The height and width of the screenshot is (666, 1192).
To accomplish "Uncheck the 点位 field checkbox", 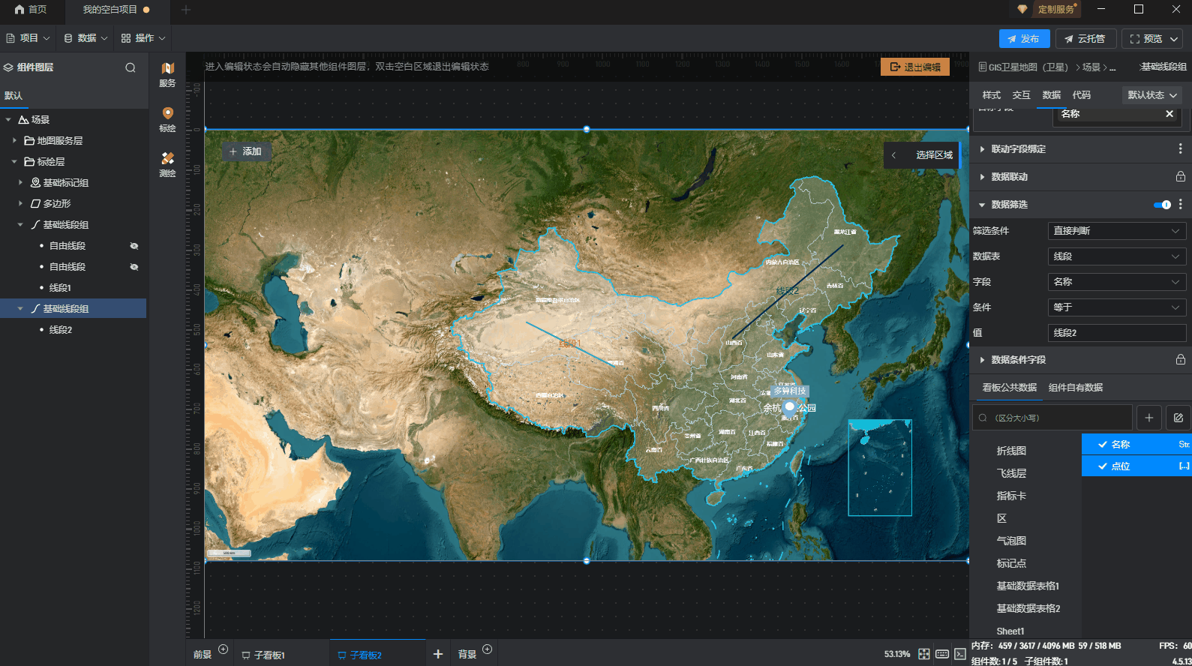I will pyautogui.click(x=1103, y=466).
